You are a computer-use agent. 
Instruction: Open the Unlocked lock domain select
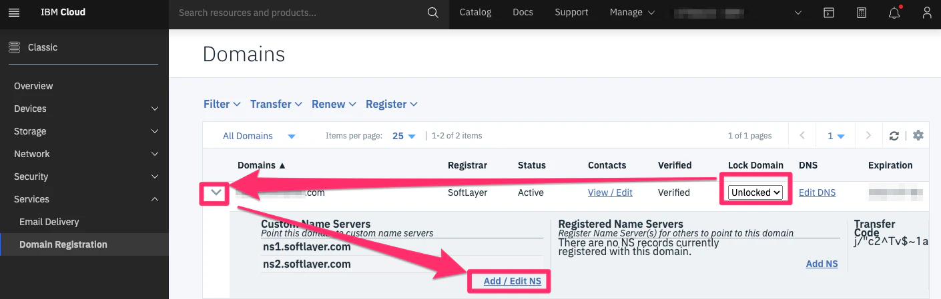(755, 192)
